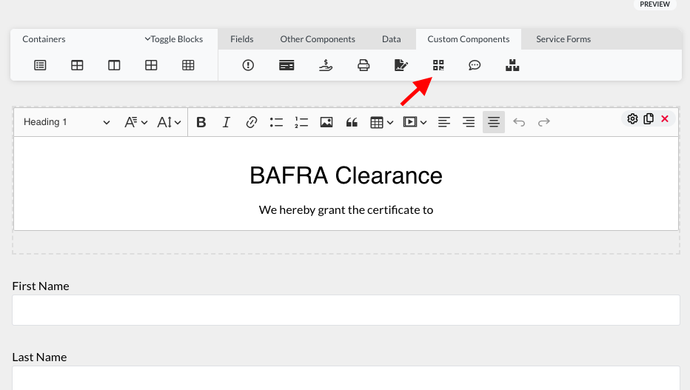Select the thin-lined four-cell grid container
The height and width of the screenshot is (390, 690).
click(151, 66)
